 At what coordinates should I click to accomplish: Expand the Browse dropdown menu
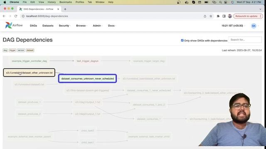pyautogui.click(x=81, y=26)
